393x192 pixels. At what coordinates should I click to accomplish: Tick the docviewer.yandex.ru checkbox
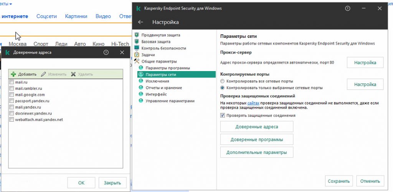point(12,113)
